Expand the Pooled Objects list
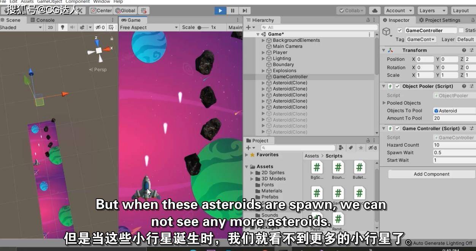Image resolution: width=476 pixels, height=251 pixels. [384, 103]
